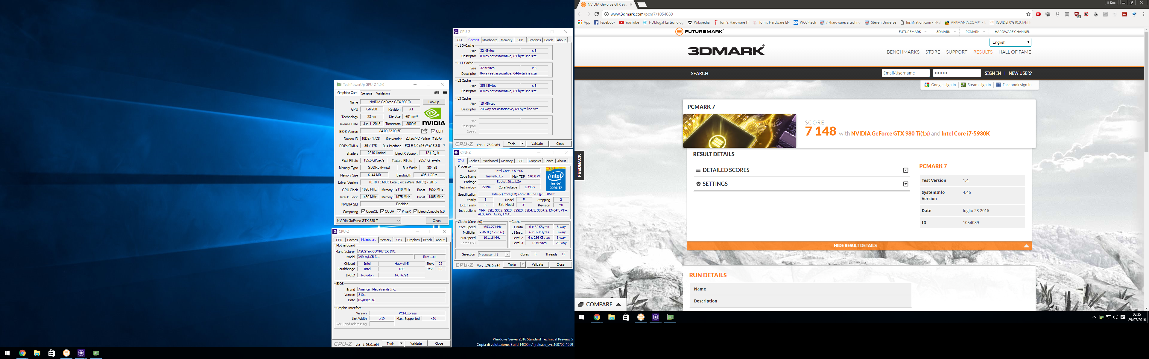
Task: Open Tools dropdown arrow in CPU-Z Mainboard window
Action: (402, 343)
